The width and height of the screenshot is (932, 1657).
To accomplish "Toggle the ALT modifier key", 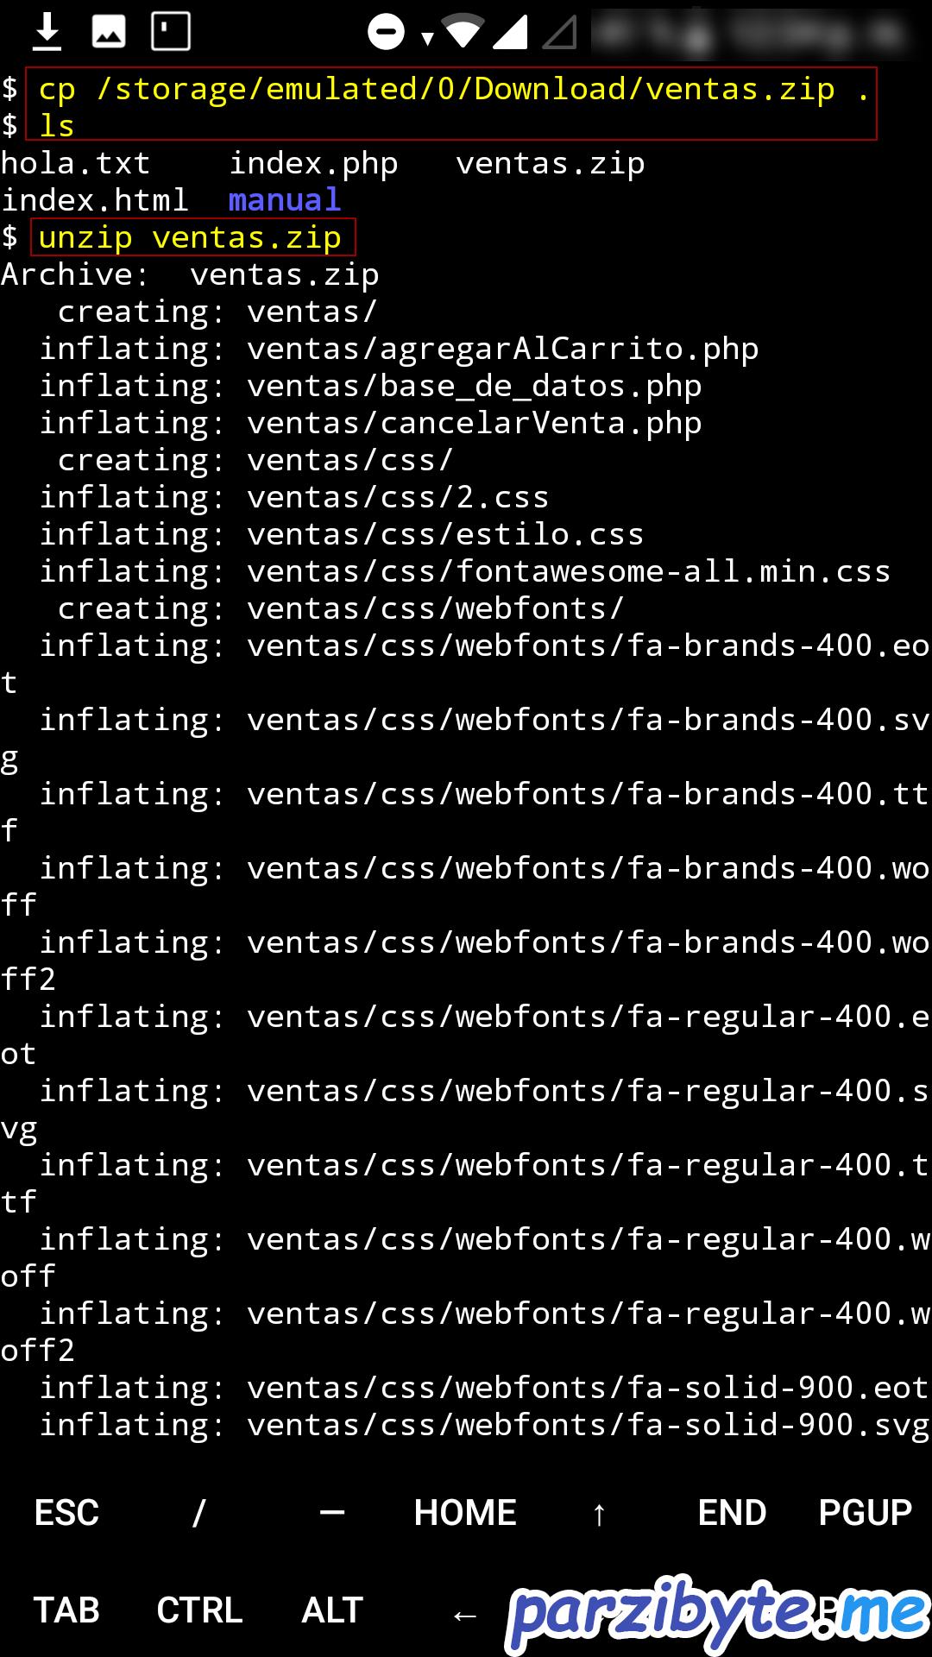I will (332, 1610).
